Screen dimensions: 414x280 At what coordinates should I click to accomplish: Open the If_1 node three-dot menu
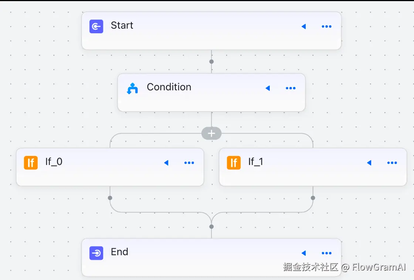coord(392,162)
